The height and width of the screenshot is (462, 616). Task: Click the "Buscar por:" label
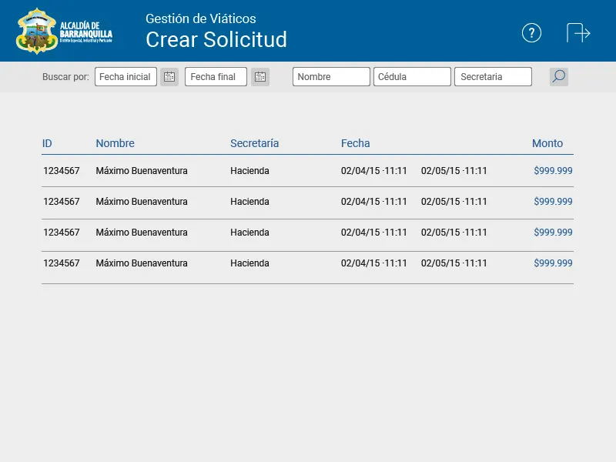point(65,76)
